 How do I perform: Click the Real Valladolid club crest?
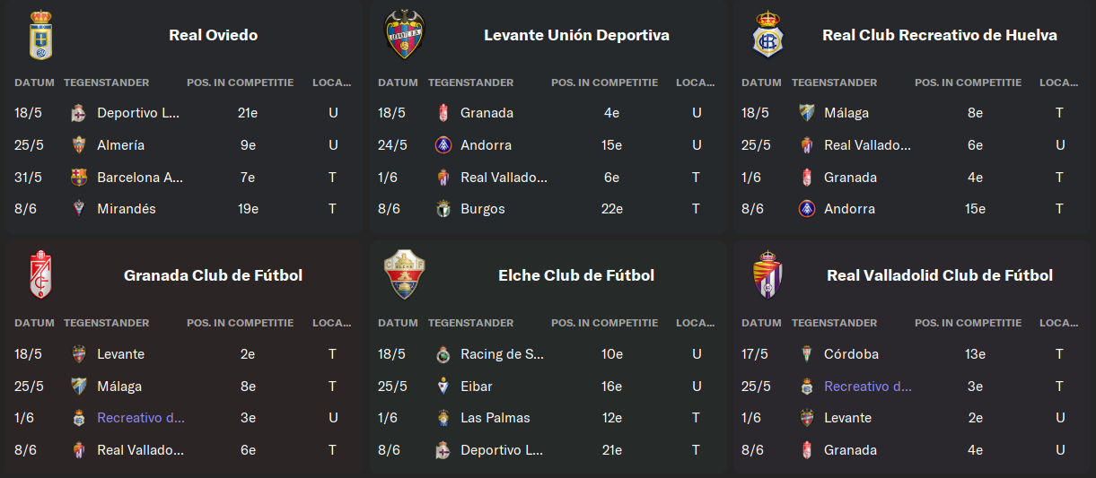click(x=767, y=275)
